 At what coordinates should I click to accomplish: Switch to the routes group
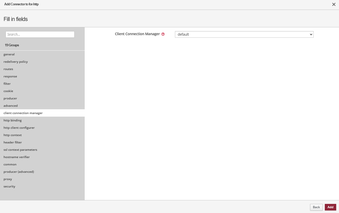pos(8,69)
